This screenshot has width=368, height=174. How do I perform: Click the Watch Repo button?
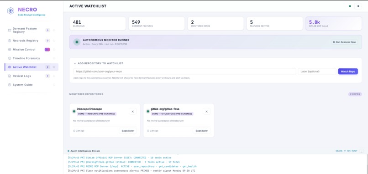click(x=348, y=72)
